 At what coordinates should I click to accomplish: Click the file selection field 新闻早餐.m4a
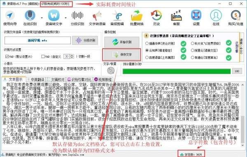click(x=37, y=40)
